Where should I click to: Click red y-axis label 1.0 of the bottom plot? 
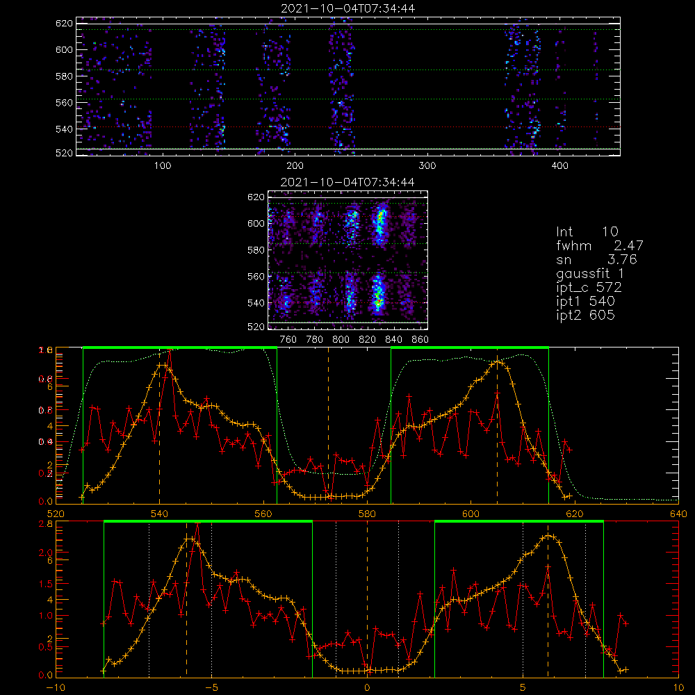tap(46, 616)
